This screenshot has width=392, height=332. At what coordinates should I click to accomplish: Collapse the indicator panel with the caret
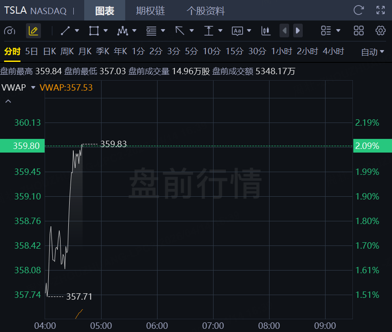point(8,101)
